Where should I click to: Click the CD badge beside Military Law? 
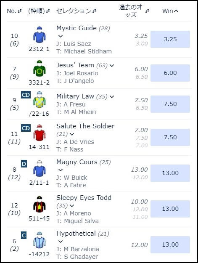(x=26, y=95)
